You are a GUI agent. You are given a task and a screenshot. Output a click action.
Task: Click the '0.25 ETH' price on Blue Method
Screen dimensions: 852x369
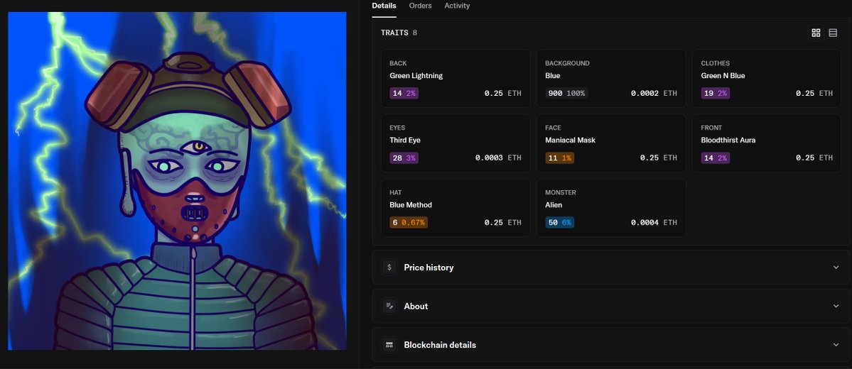pos(502,223)
